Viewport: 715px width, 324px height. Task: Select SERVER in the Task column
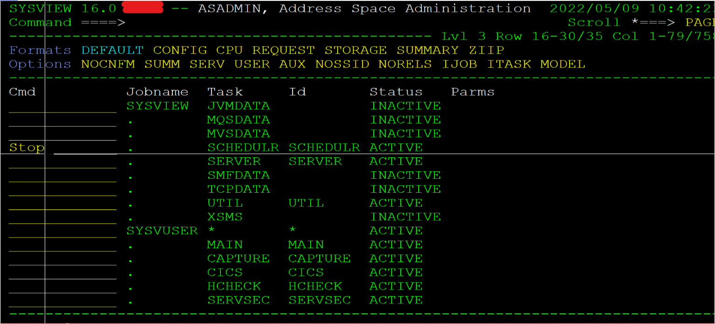(234, 161)
